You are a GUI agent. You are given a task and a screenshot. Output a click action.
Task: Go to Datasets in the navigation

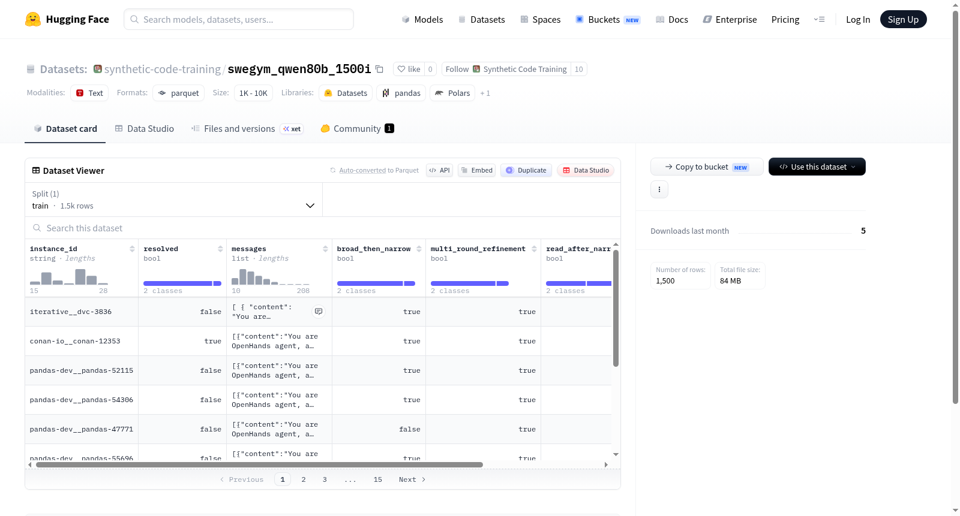click(481, 19)
